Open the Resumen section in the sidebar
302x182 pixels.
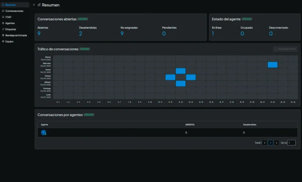[x=11, y=5]
